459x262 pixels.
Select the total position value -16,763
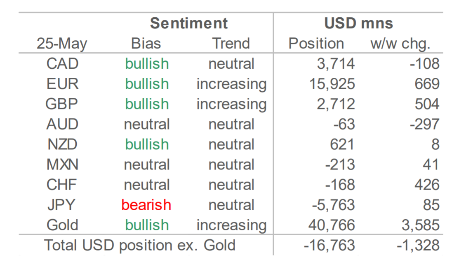330,246
